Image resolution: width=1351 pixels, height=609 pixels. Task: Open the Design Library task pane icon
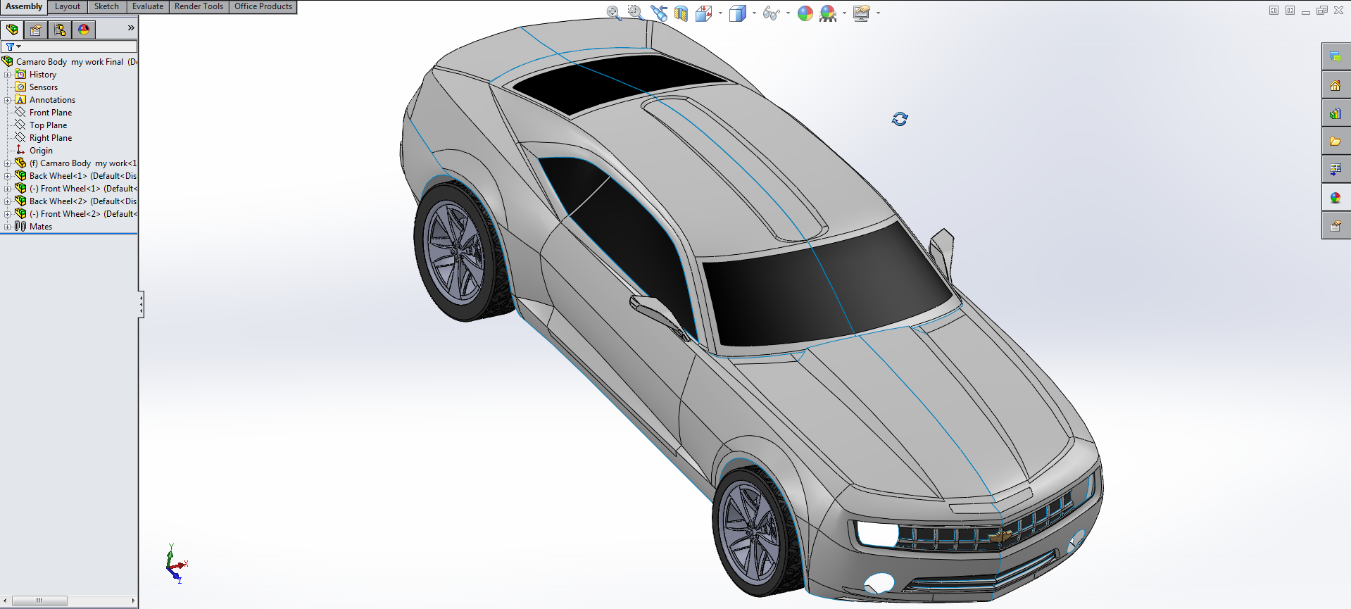(1336, 113)
